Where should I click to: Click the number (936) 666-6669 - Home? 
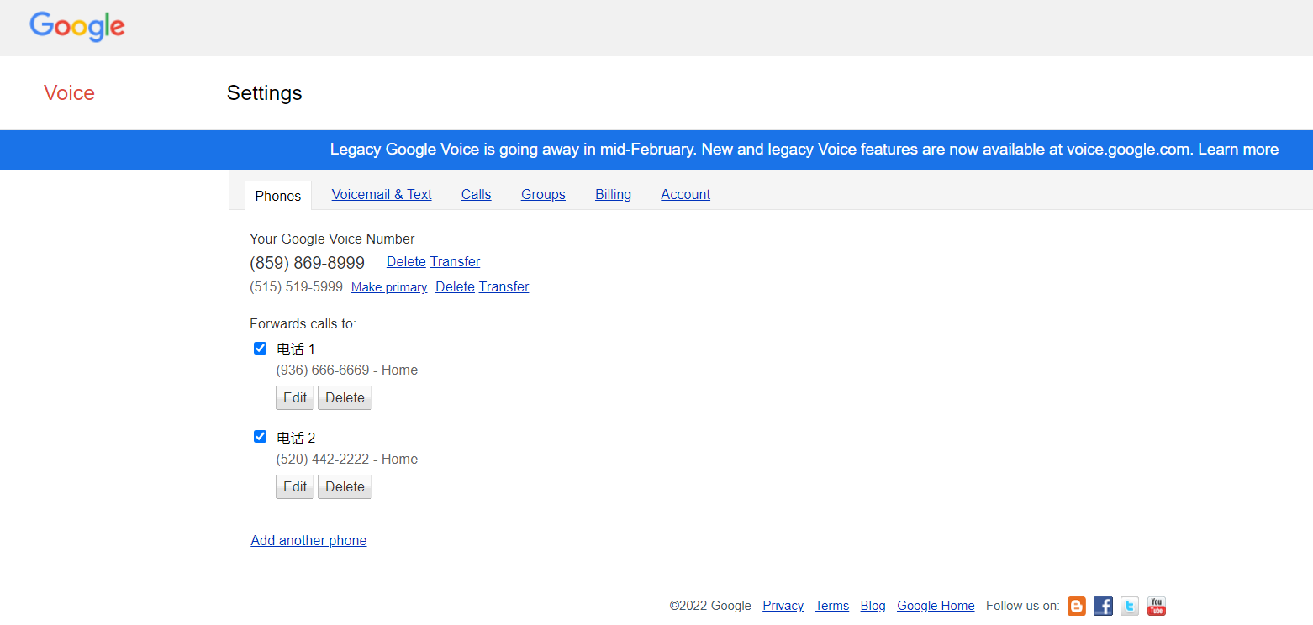tap(346, 370)
